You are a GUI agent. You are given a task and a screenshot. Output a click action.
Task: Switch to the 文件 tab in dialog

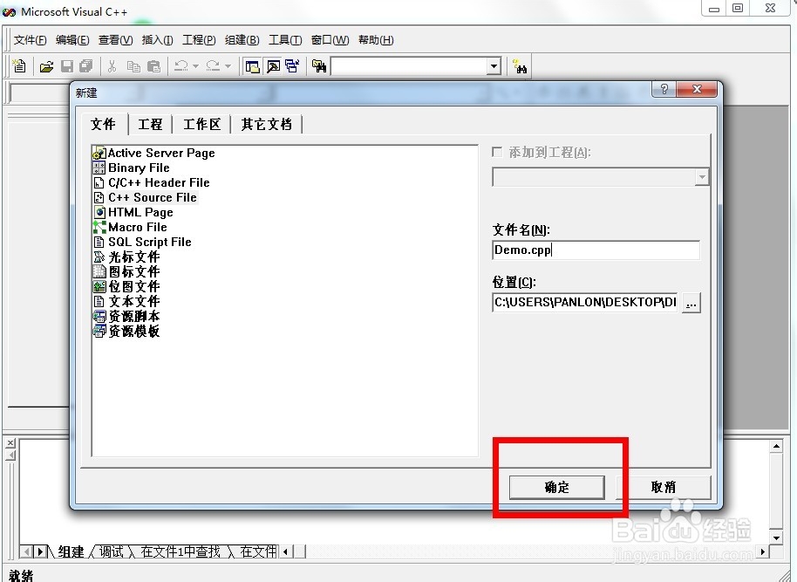click(x=103, y=124)
